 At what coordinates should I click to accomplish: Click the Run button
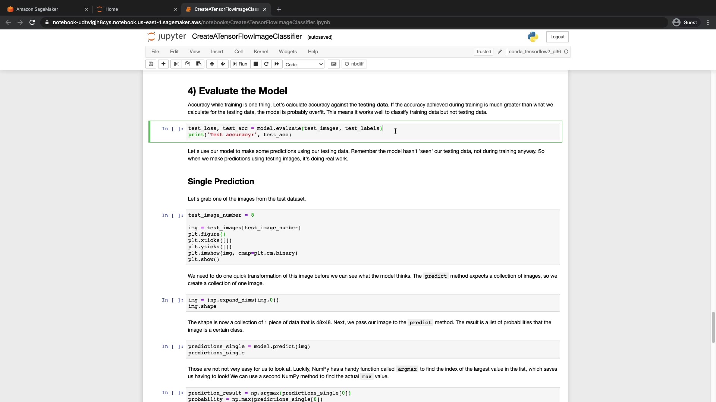tap(240, 64)
